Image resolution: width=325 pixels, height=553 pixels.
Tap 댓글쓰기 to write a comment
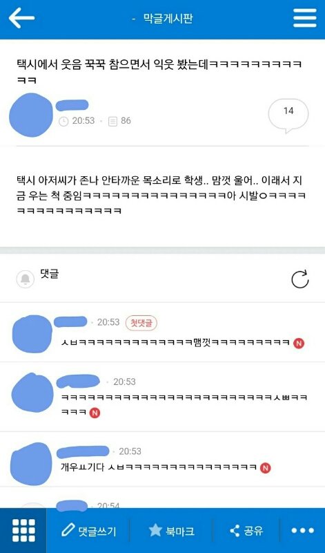click(88, 531)
